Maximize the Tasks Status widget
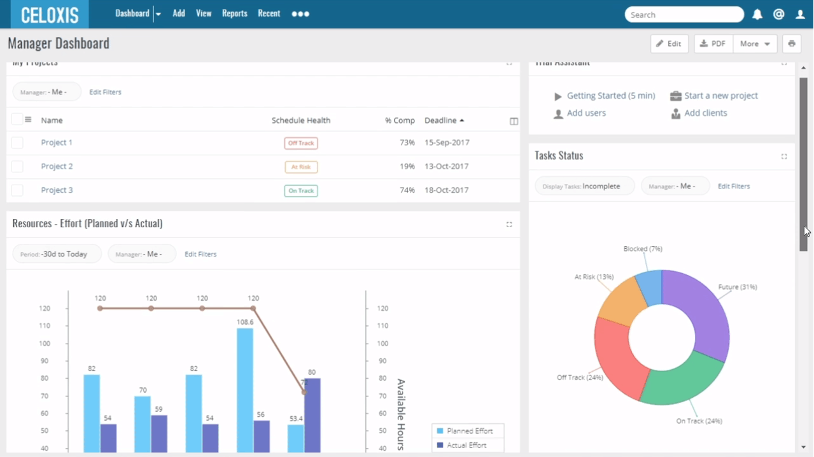The width and height of the screenshot is (814, 457). click(x=784, y=156)
